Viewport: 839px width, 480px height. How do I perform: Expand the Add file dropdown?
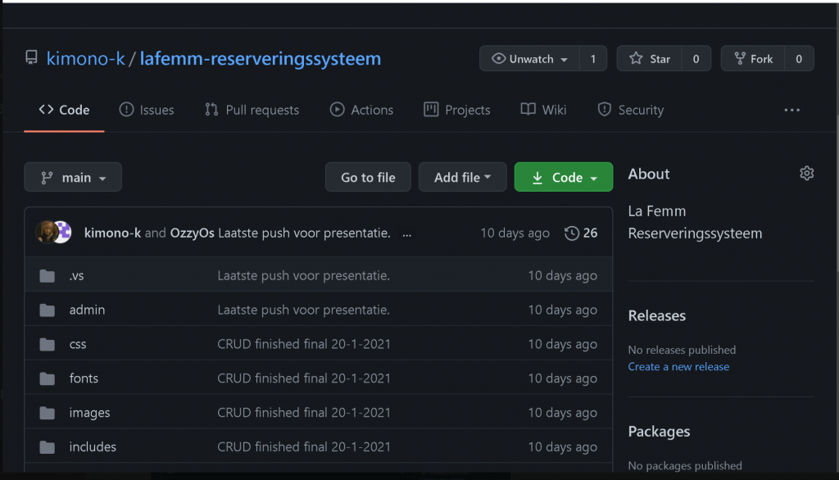click(x=462, y=177)
